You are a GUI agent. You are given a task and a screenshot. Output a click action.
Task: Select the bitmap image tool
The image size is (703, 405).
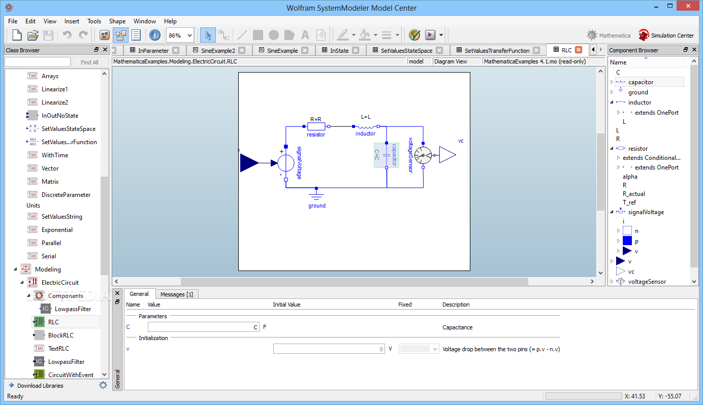tap(321, 35)
